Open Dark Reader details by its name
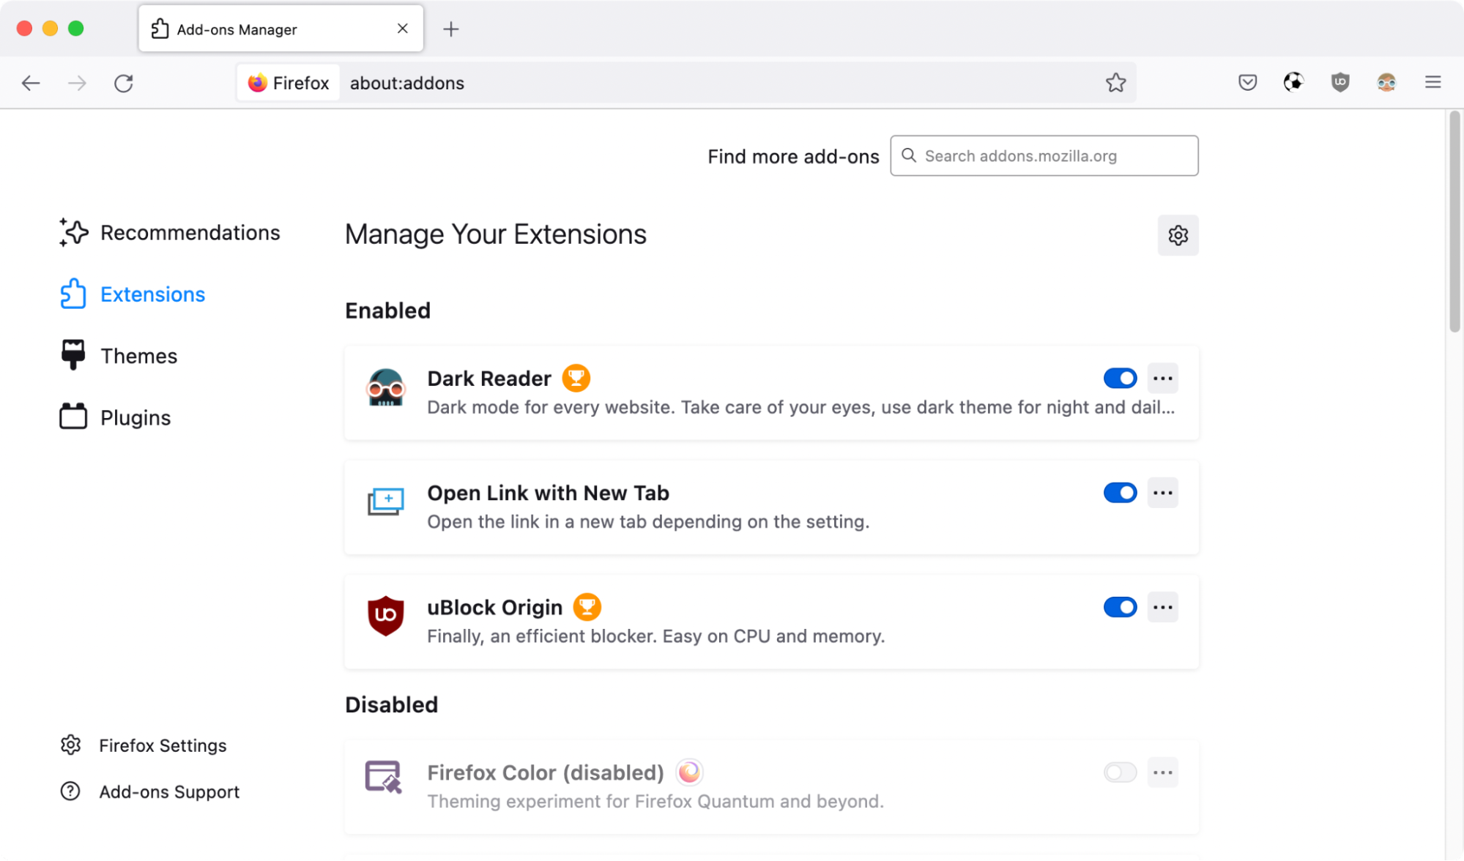Image resolution: width=1464 pixels, height=861 pixels. point(489,379)
